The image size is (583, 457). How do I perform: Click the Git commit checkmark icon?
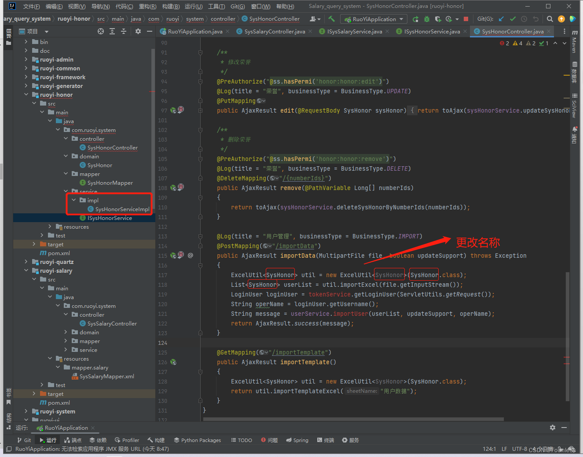513,19
